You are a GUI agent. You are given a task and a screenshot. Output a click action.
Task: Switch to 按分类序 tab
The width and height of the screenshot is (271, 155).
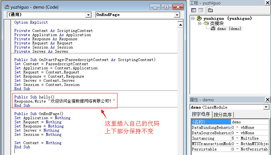click(x=223, y=115)
